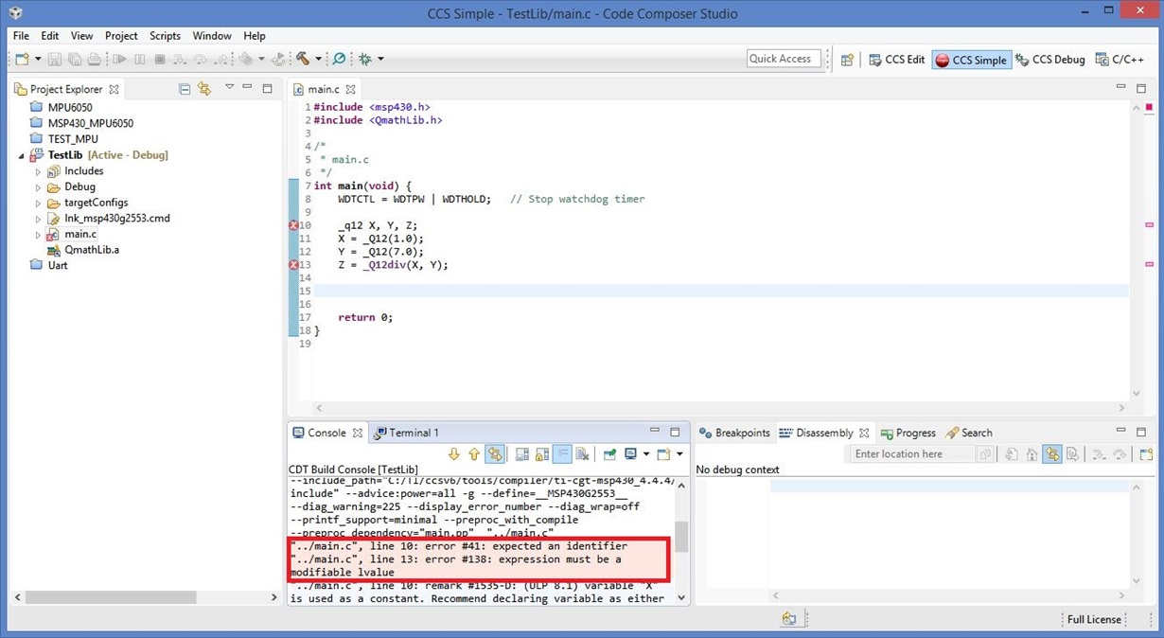1164x638 pixels.
Task: Open Project Explorer view menu triangle
Action: click(x=229, y=87)
